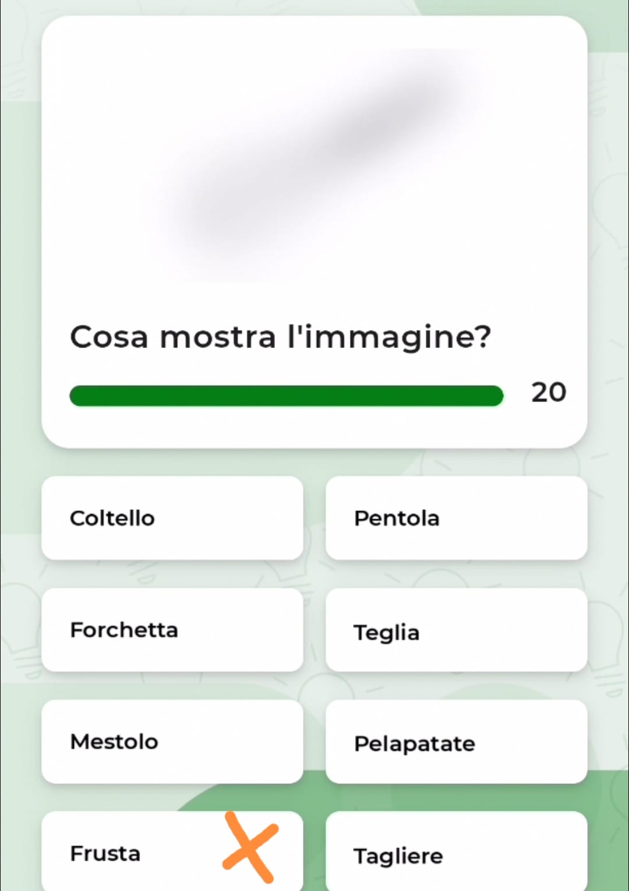Answer with the Italian word for ladle
Image resolution: width=629 pixels, height=891 pixels.
pyautogui.click(x=172, y=741)
